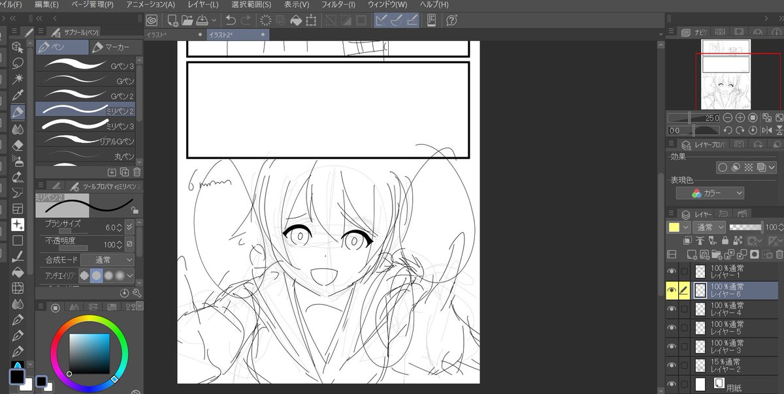Click the Scale/Rotate transform icon
The width and height of the screenshot is (784, 394).
click(x=311, y=20)
